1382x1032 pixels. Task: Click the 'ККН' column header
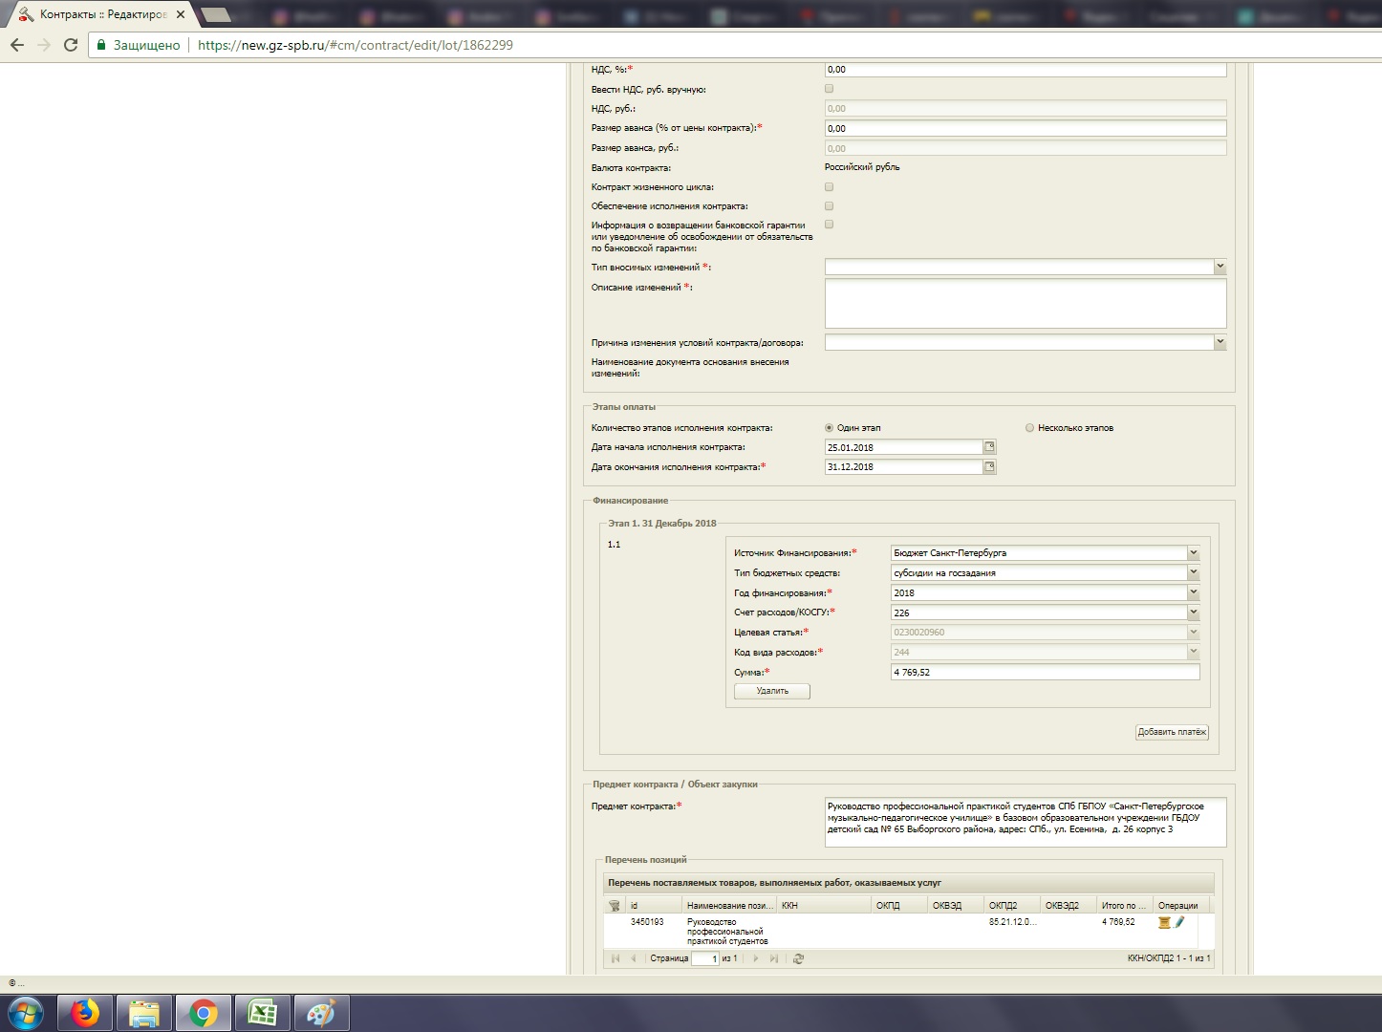click(824, 905)
